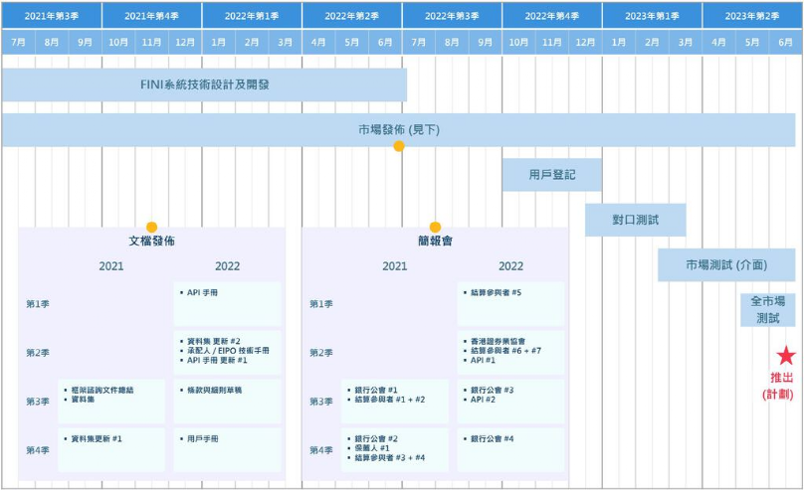Click the 市場發佈 (見下) task bar
The height and width of the screenshot is (490, 804).
(x=398, y=130)
